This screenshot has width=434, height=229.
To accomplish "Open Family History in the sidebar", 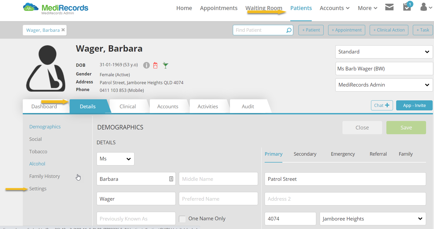I will coord(44,176).
